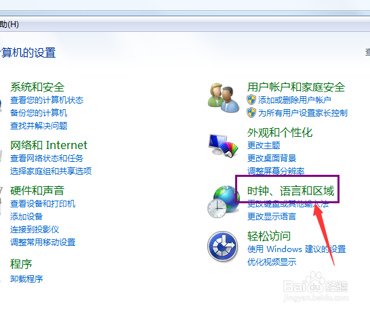Click the User Accounts two-people icon

tap(223, 98)
